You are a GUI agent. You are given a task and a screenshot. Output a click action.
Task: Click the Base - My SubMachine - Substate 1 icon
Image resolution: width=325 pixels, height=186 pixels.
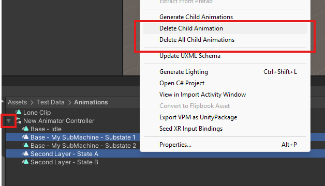[x=25, y=137]
